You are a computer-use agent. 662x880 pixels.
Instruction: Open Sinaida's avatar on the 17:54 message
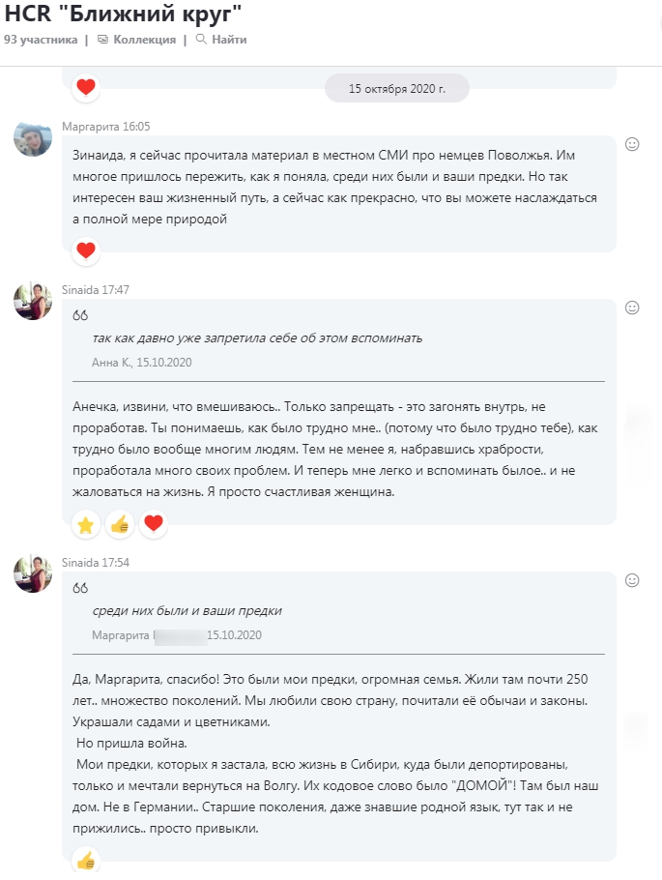[33, 574]
